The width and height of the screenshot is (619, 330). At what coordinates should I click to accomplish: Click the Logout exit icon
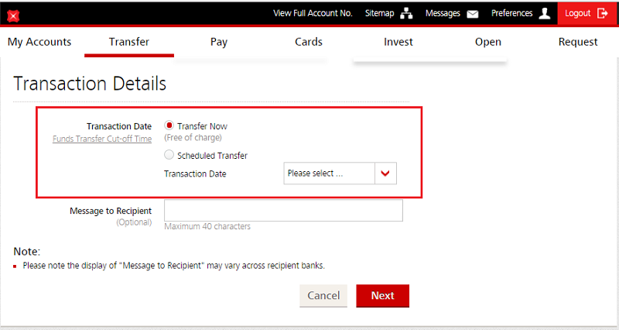click(604, 13)
